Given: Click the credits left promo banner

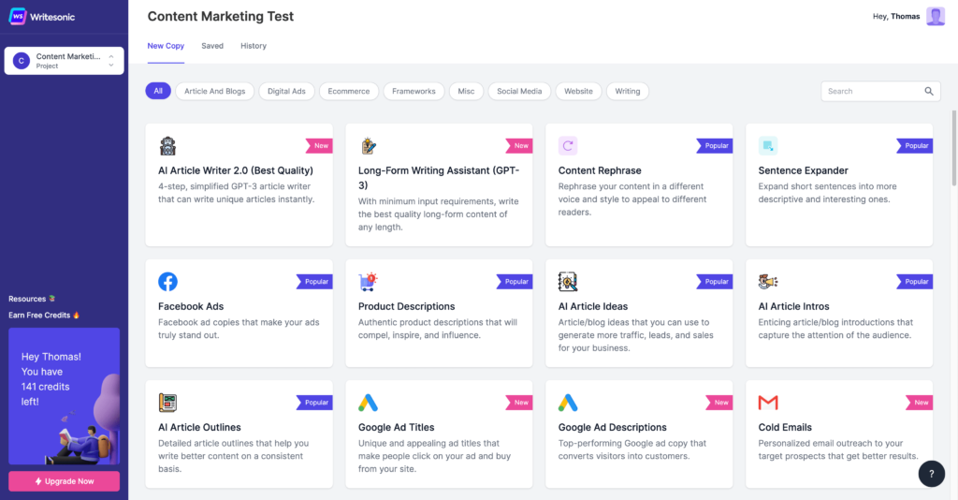Looking at the screenshot, I should coord(65,396).
